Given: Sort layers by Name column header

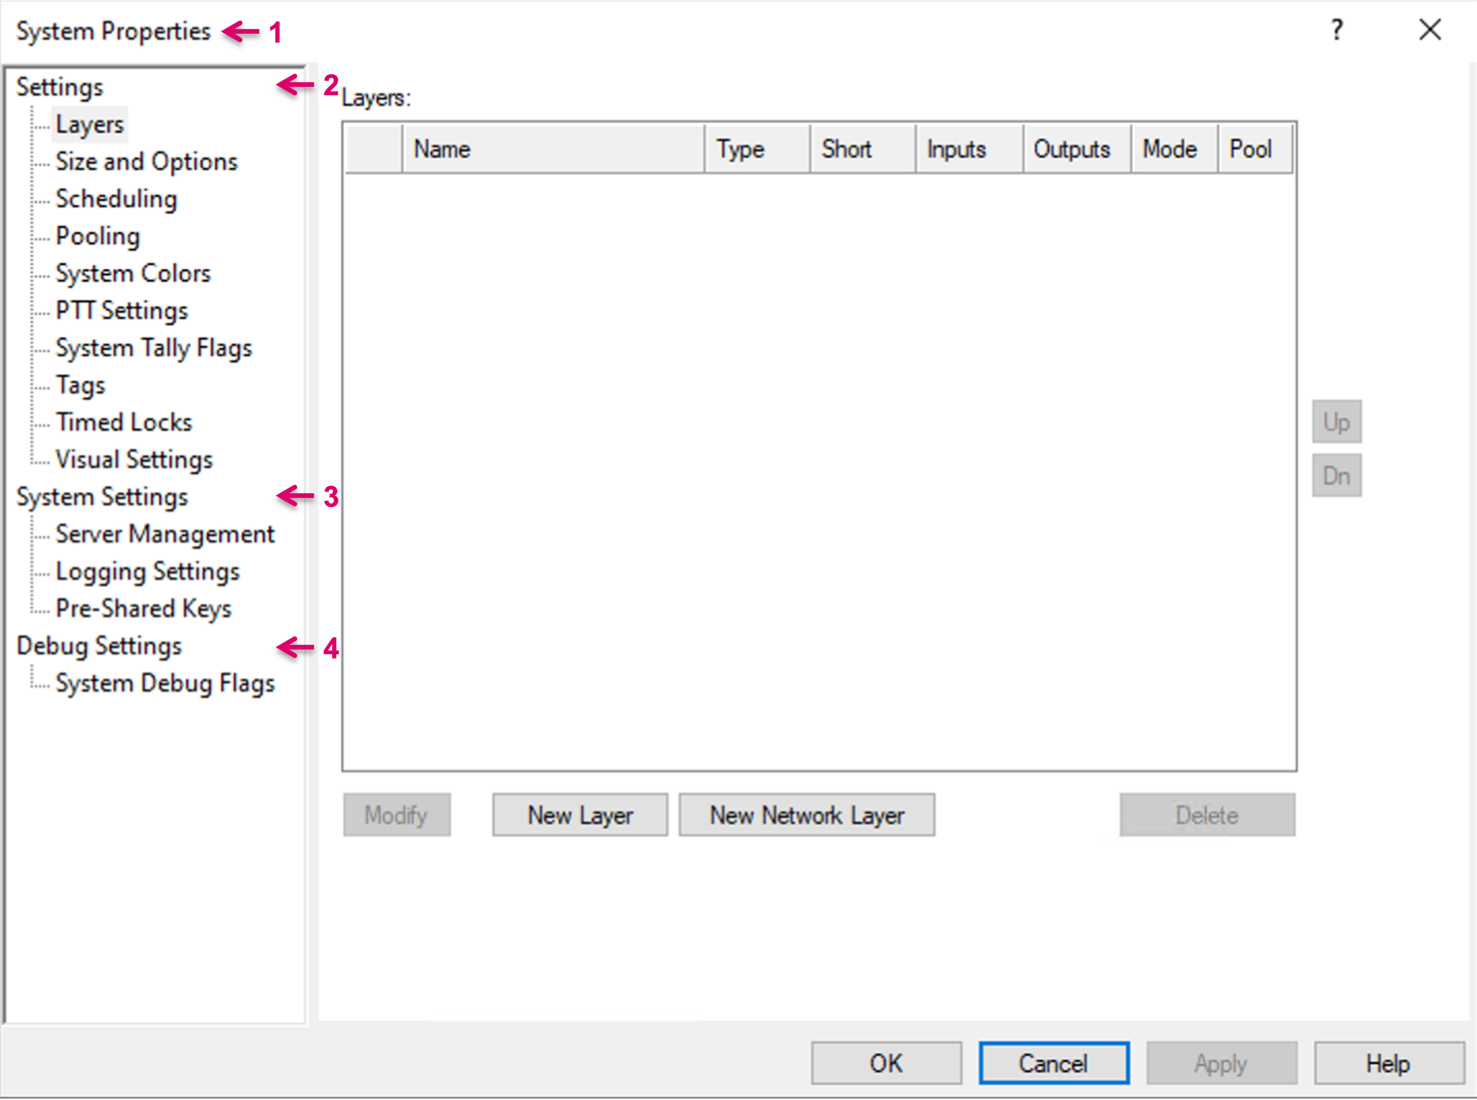Looking at the screenshot, I should pyautogui.click(x=553, y=149).
